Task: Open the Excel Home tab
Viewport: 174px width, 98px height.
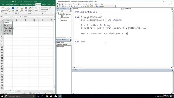Action: [x=7, y=5]
